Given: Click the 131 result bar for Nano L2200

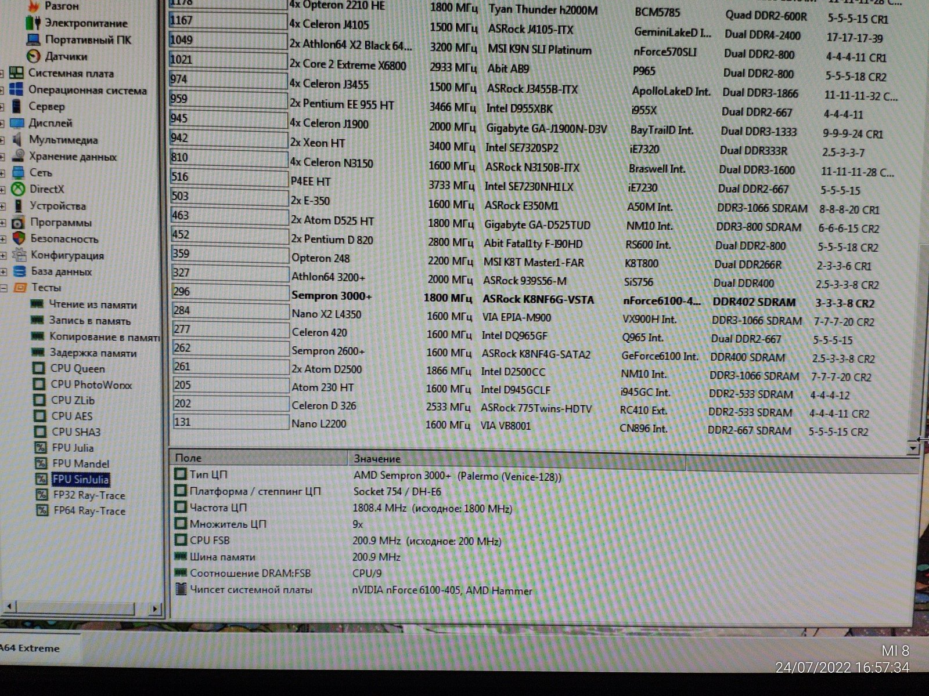Looking at the screenshot, I should tap(231, 422).
